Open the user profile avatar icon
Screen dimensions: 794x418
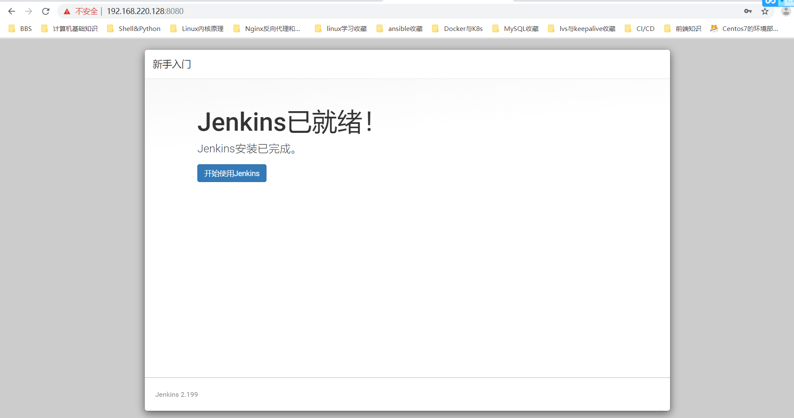pos(786,11)
